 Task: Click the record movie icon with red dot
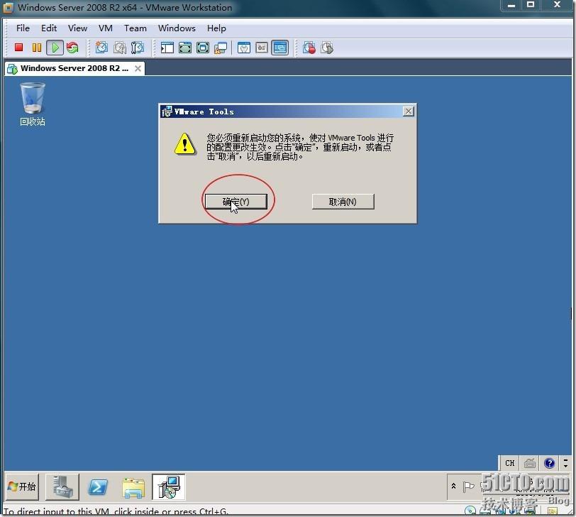pos(309,48)
